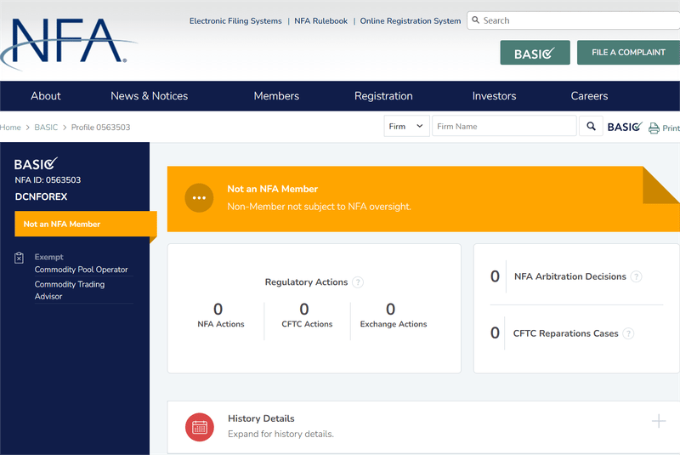Click the History Details heading
Image resolution: width=680 pixels, height=455 pixels.
point(261,418)
